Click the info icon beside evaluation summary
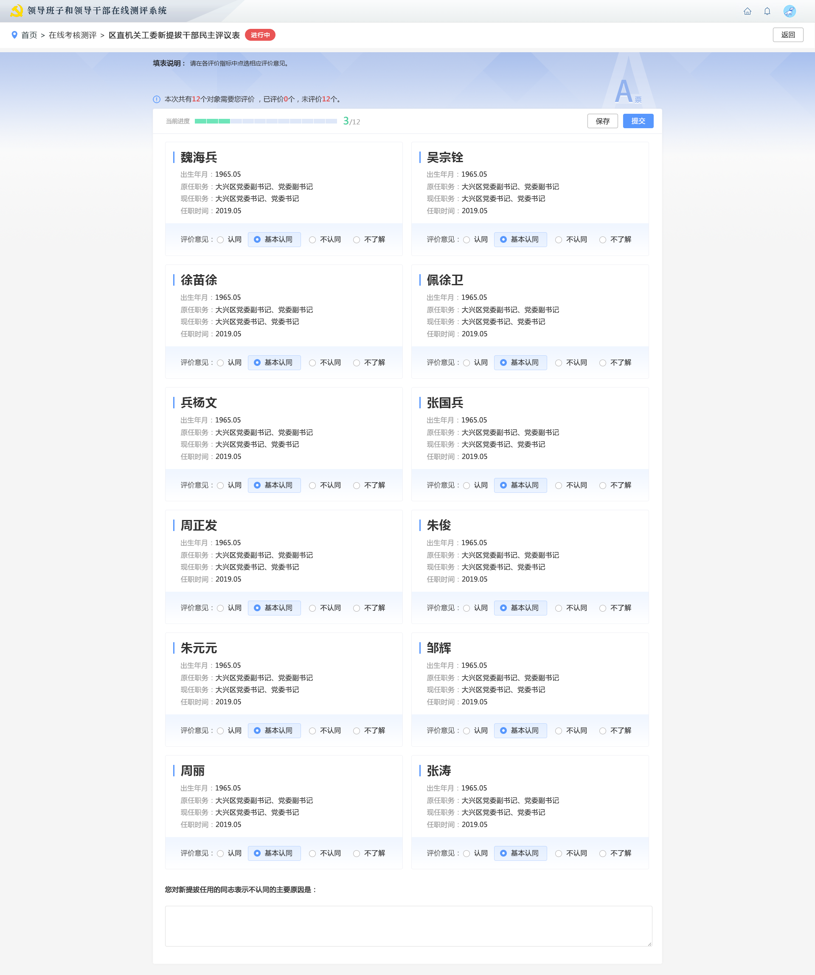Image resolution: width=815 pixels, height=975 pixels. point(157,99)
